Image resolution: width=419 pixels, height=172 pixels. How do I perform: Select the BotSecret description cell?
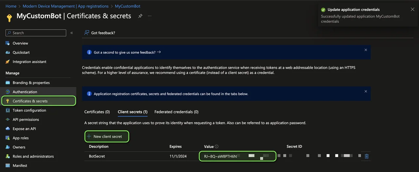(x=97, y=156)
